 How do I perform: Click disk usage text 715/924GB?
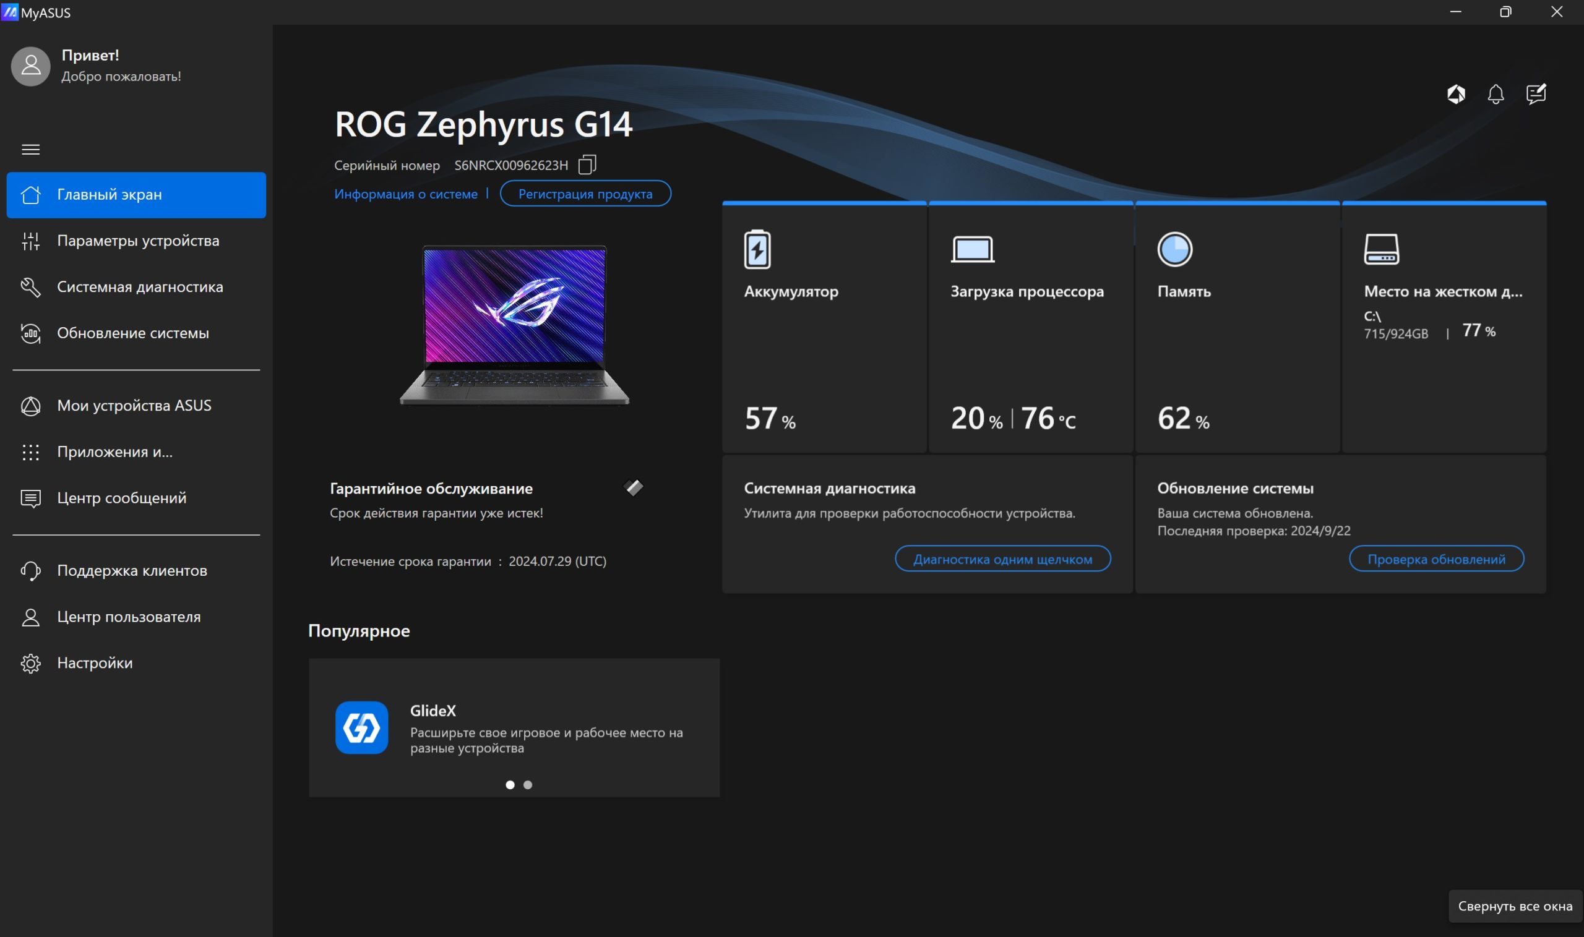tap(1396, 333)
